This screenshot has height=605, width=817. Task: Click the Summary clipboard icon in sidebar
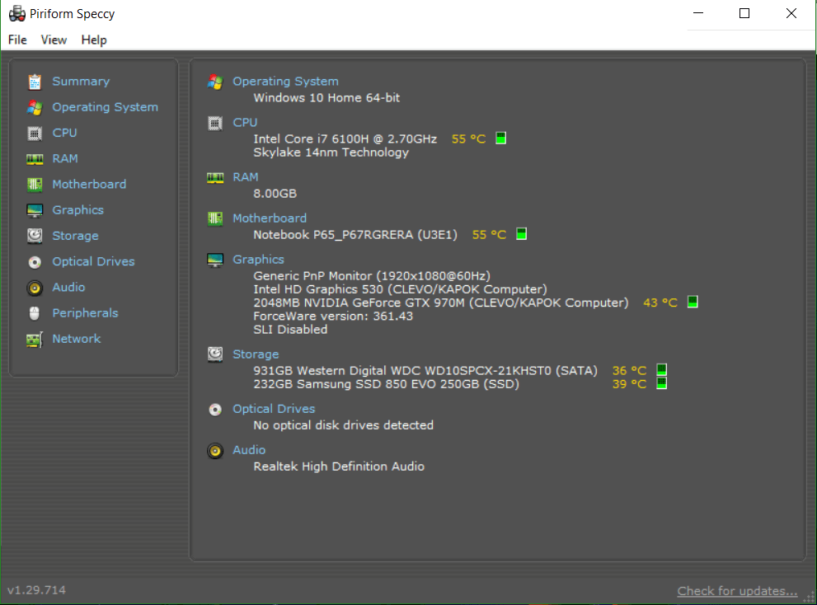click(x=35, y=82)
